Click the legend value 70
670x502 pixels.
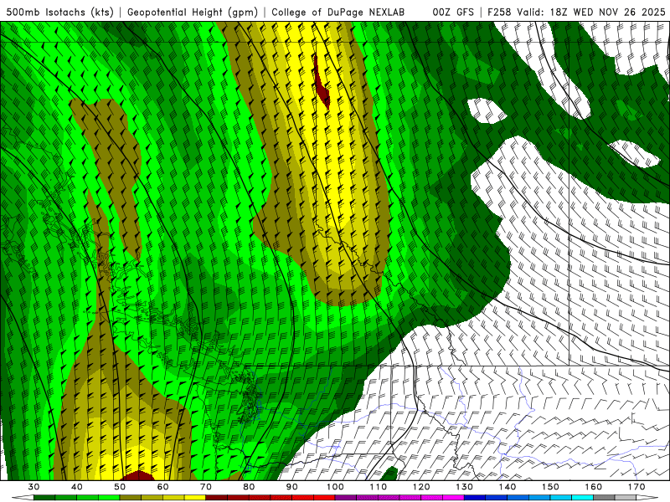tap(206, 487)
